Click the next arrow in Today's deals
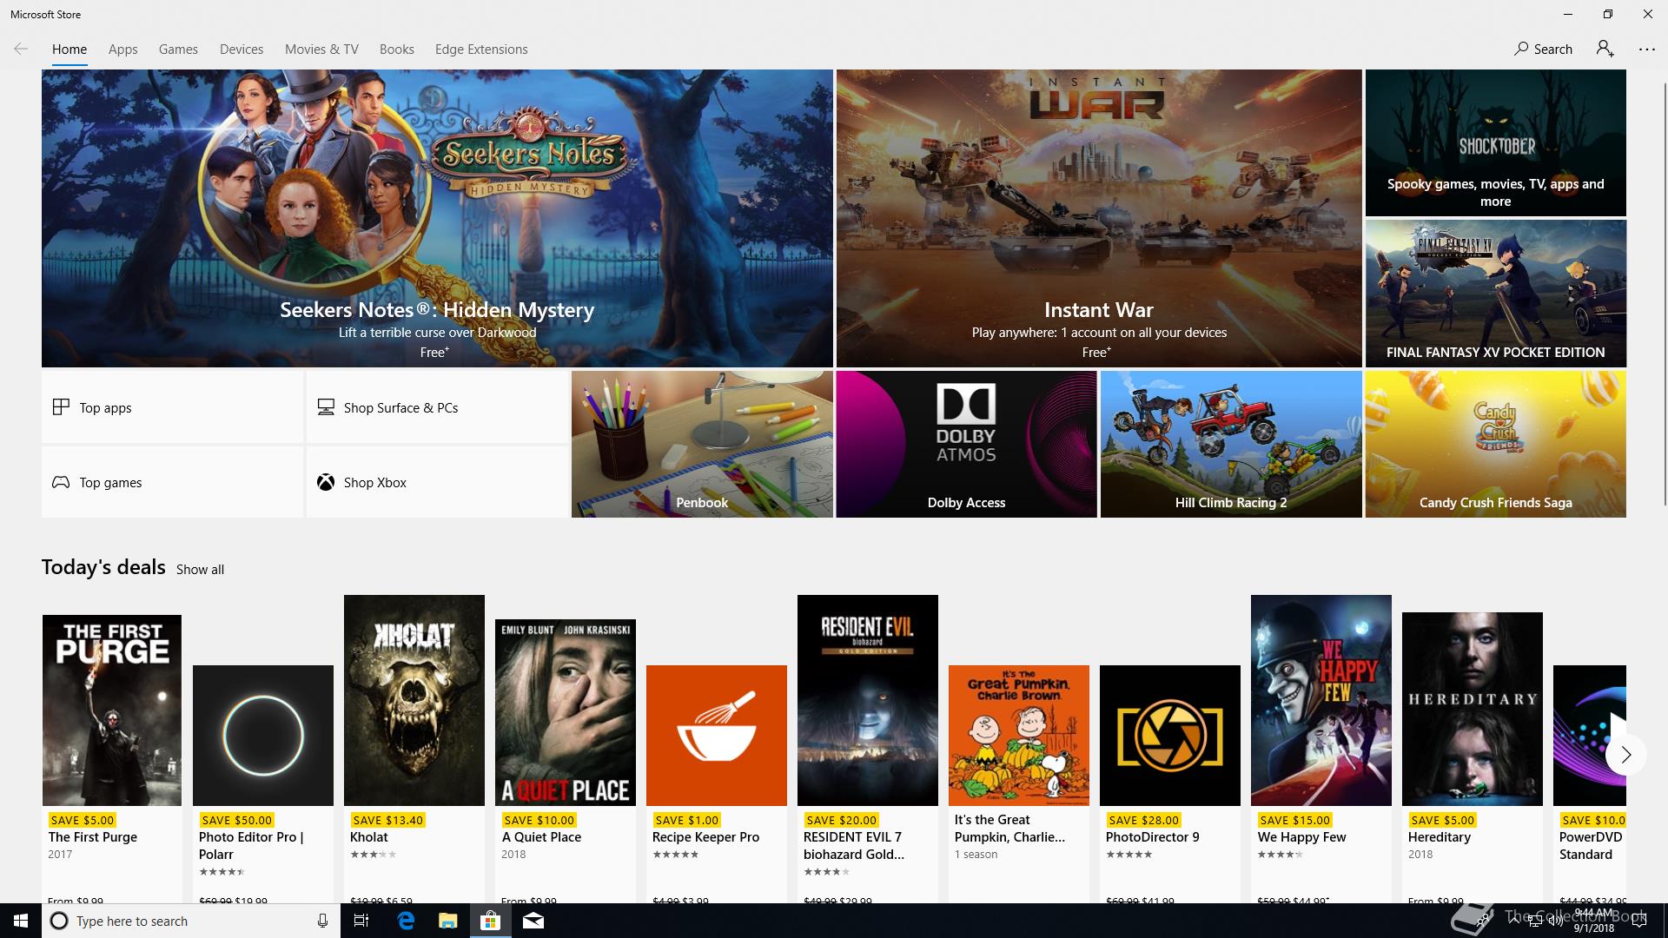Viewport: 1668px width, 938px height. (1625, 755)
